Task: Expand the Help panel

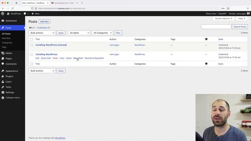Action: (242, 18)
